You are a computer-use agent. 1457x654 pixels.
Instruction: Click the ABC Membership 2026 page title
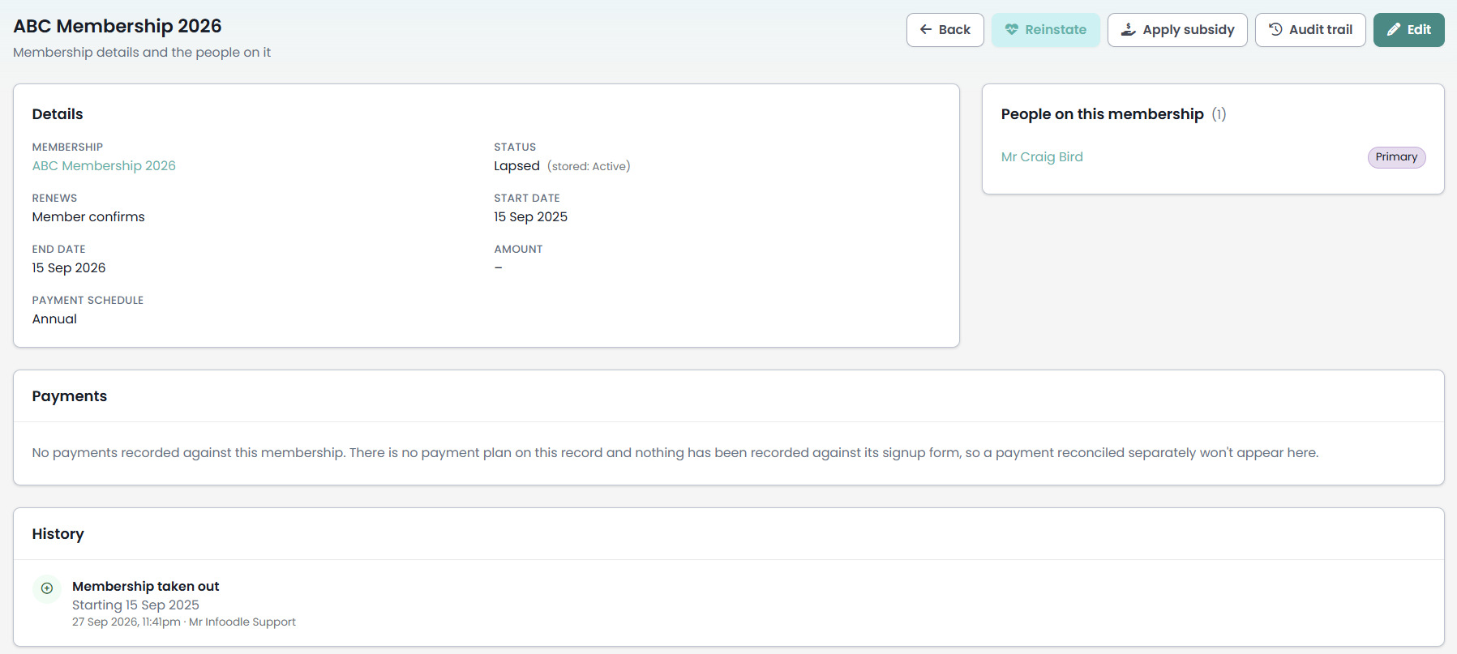pyautogui.click(x=118, y=26)
